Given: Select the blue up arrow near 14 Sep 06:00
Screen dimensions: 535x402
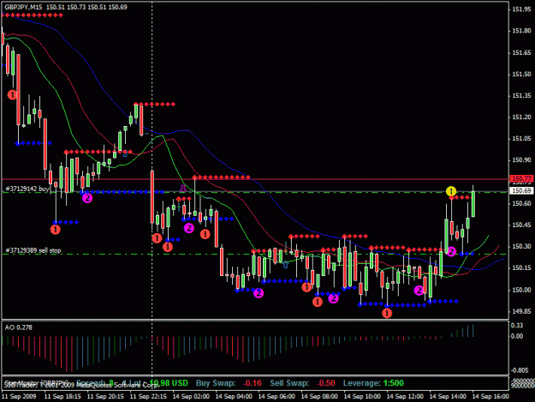Looking at the screenshot, I should point(286,264).
